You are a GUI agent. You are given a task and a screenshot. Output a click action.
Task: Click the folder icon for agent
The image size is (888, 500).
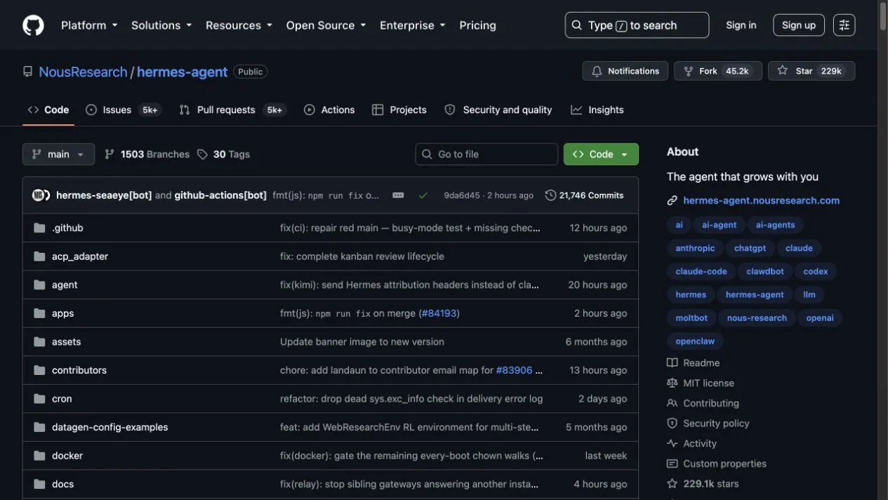click(x=39, y=285)
